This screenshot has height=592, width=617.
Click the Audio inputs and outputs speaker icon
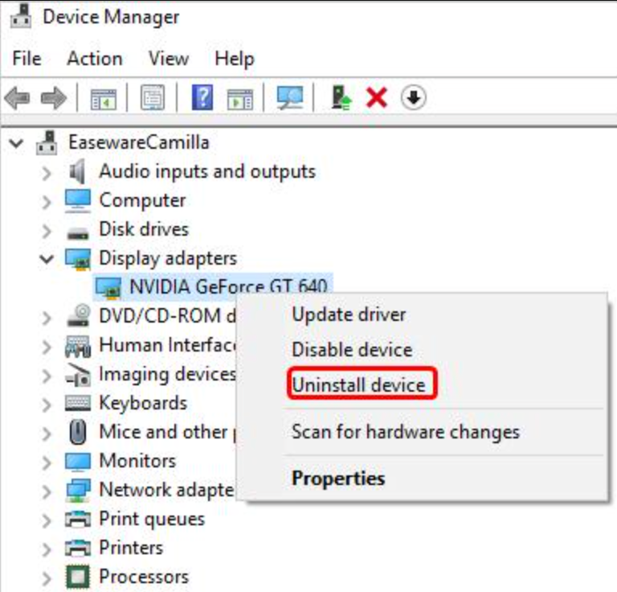pyautogui.click(x=77, y=171)
